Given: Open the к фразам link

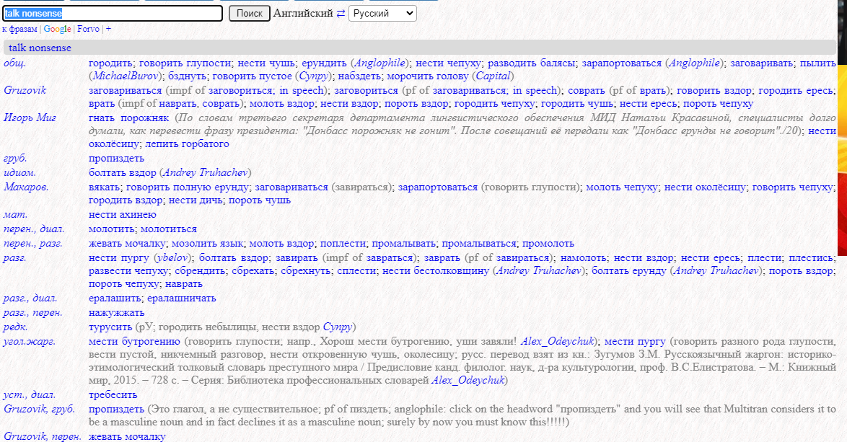Looking at the screenshot, I should coord(19,29).
